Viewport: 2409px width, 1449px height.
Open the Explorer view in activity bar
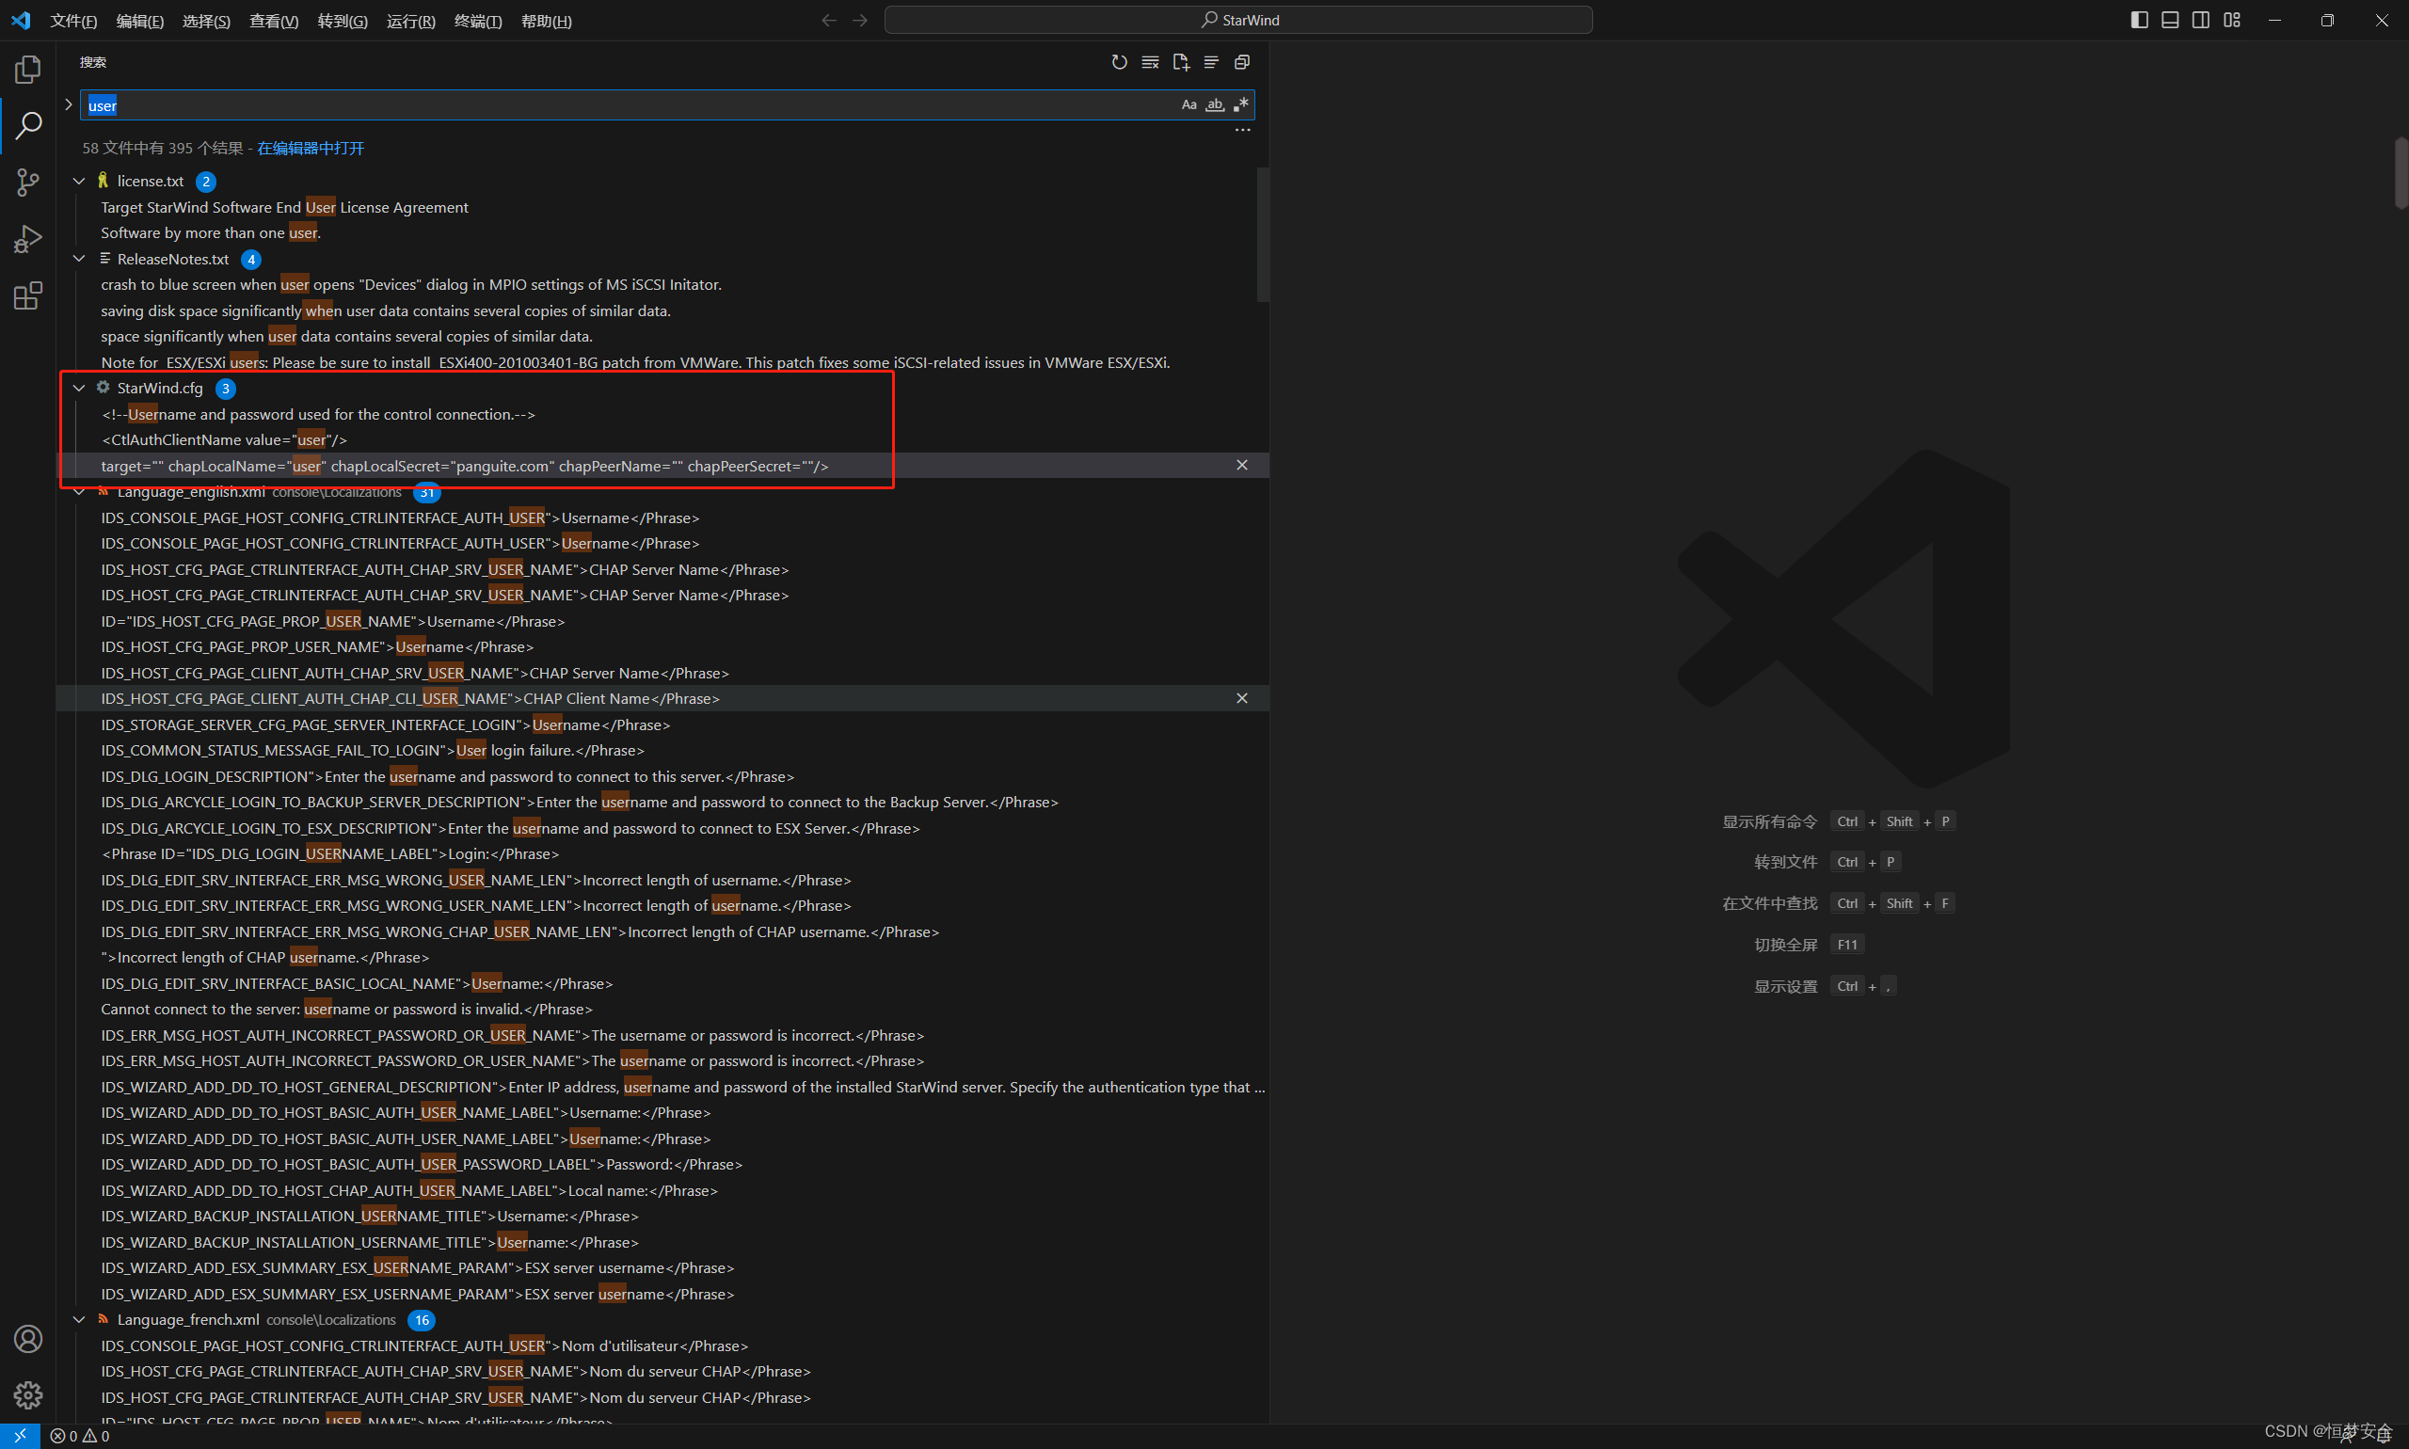[28, 70]
